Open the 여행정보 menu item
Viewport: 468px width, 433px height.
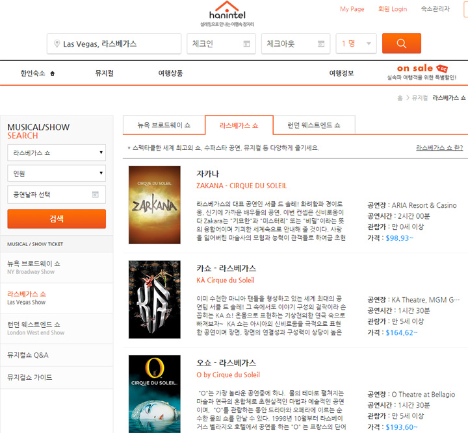(341, 73)
